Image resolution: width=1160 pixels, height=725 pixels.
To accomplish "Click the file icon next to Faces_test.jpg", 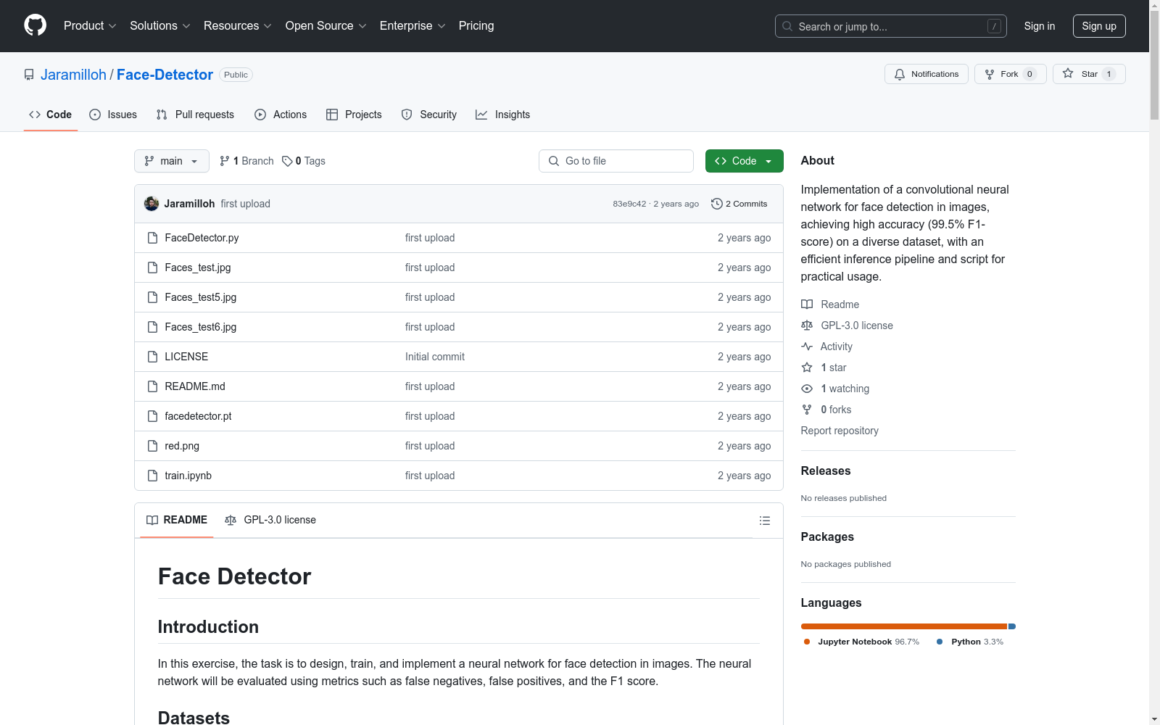I will point(152,268).
